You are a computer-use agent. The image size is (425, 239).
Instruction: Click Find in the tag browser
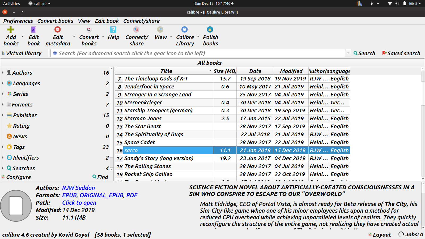pos(100,177)
